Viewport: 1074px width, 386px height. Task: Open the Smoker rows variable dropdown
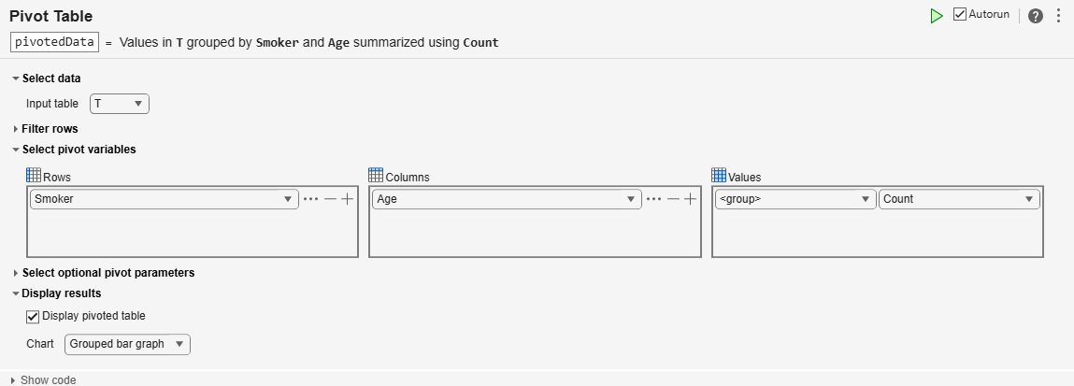(x=164, y=199)
